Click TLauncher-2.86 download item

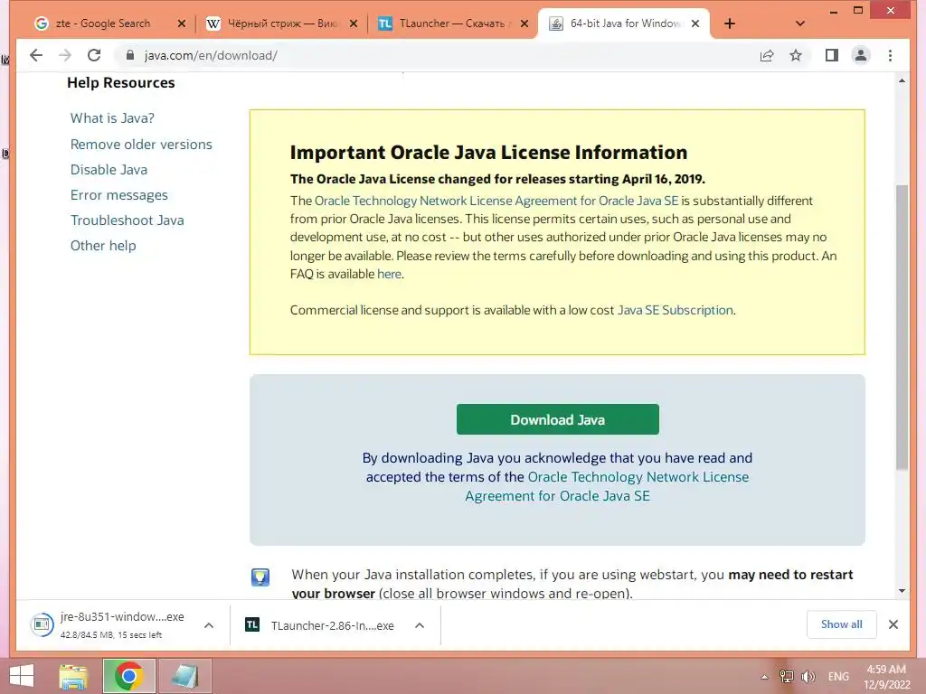click(x=322, y=625)
